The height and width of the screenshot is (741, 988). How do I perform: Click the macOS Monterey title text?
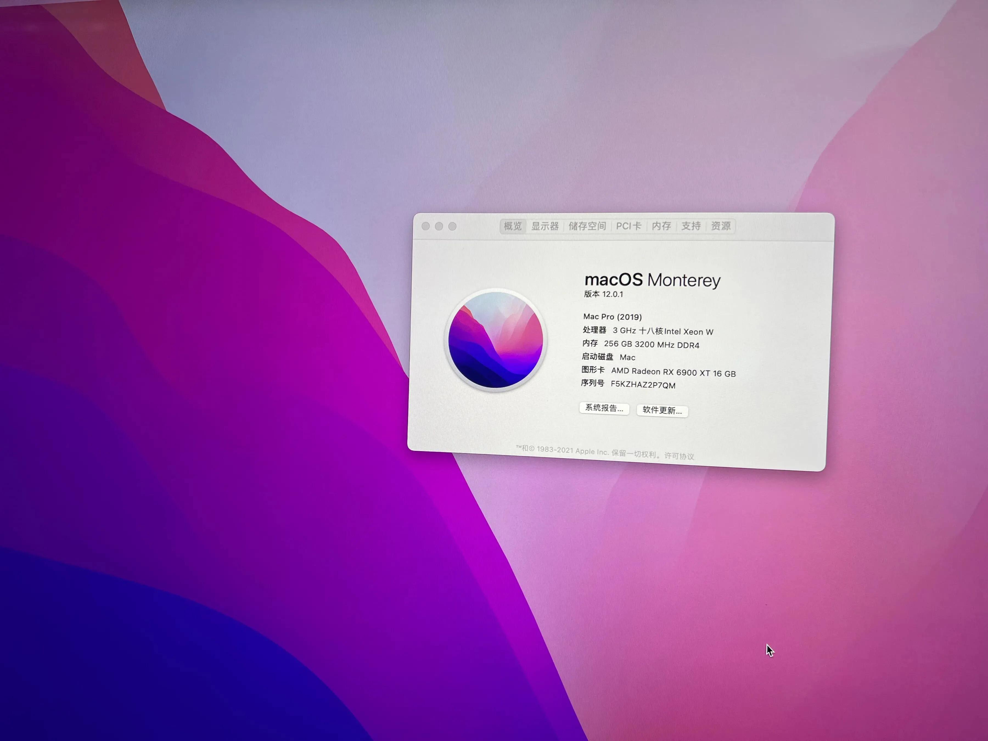coord(653,280)
